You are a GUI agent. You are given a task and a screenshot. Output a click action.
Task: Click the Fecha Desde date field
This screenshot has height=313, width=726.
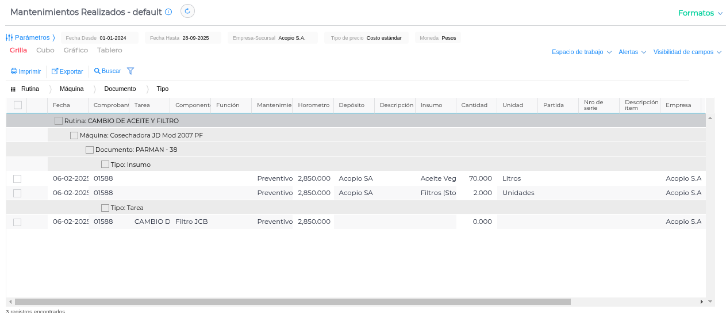[x=112, y=38]
